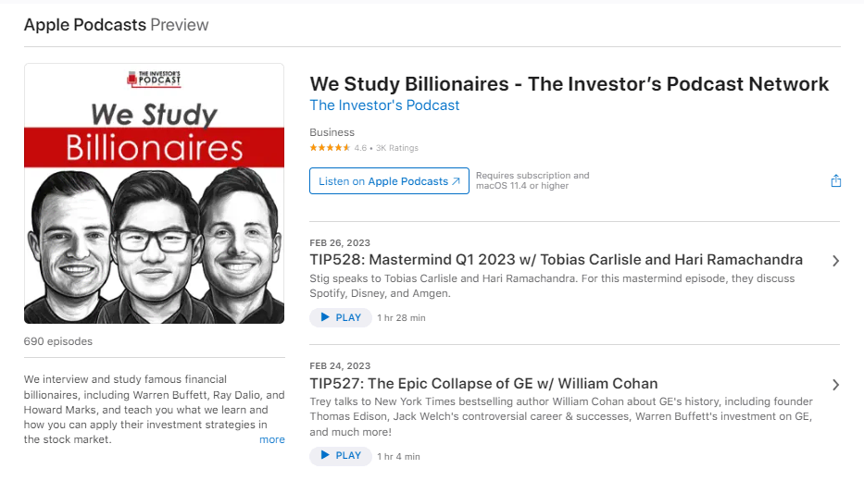The height and width of the screenshot is (481, 864).
Task: Play the TIP528 Mastermind Q1 2023 episode
Action: click(x=340, y=317)
